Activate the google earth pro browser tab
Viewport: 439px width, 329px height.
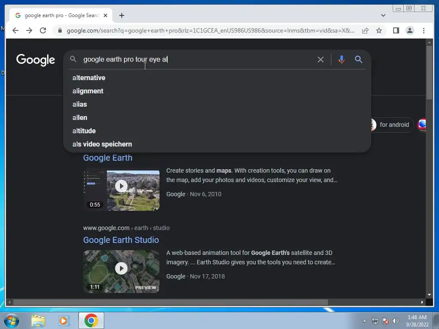pyautogui.click(x=61, y=15)
